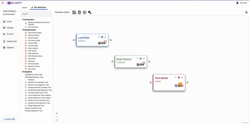Open the hamburger menu in the header

click(2, 3)
